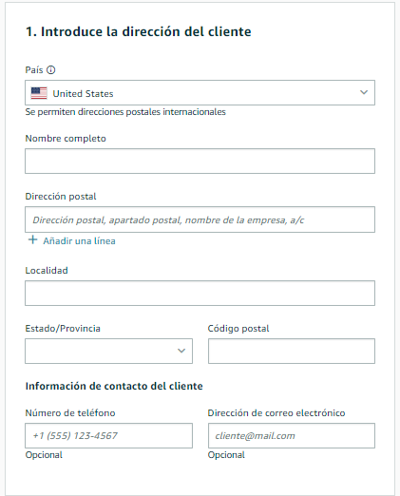
Task: Expand country list via chevron arrow
Action: pos(364,92)
